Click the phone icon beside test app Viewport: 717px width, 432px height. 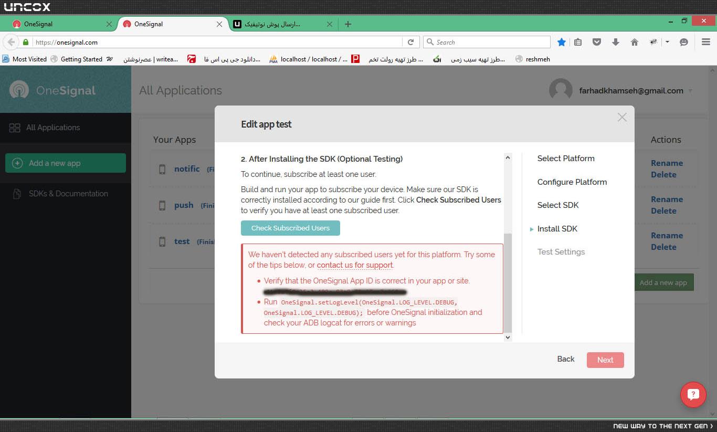tap(162, 241)
